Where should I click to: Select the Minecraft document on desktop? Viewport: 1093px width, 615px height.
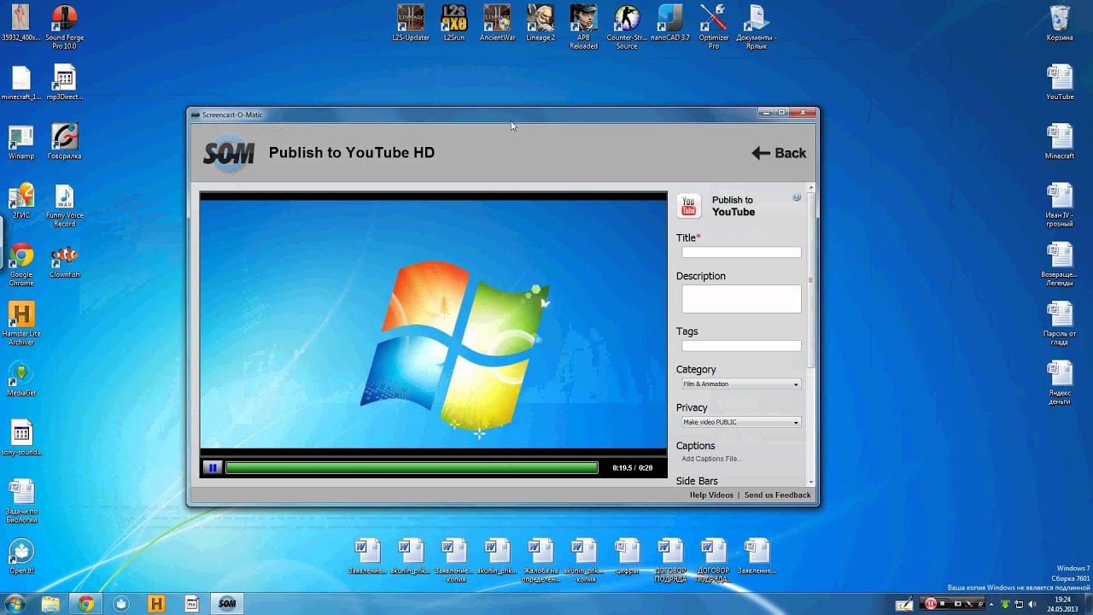coord(1060,141)
